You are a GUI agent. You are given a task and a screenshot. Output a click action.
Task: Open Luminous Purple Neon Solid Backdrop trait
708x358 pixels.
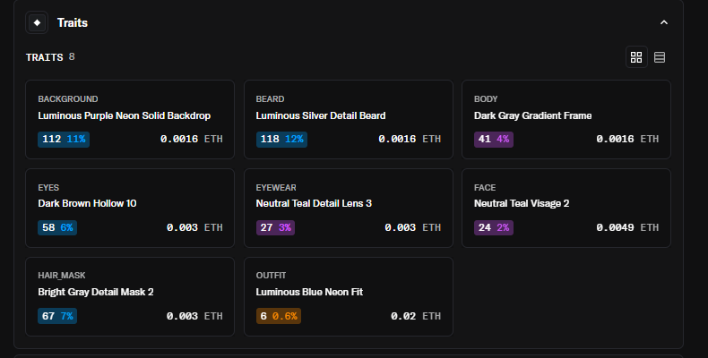[130, 120]
